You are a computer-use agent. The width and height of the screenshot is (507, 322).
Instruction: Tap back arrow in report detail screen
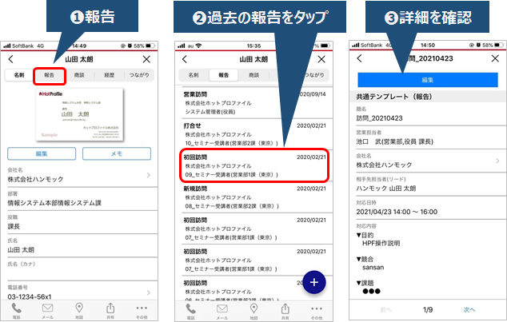[x=359, y=58]
